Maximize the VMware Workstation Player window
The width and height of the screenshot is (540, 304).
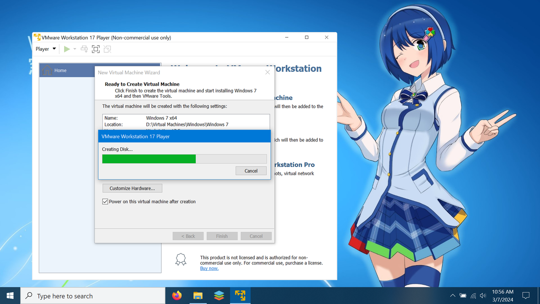307,37
